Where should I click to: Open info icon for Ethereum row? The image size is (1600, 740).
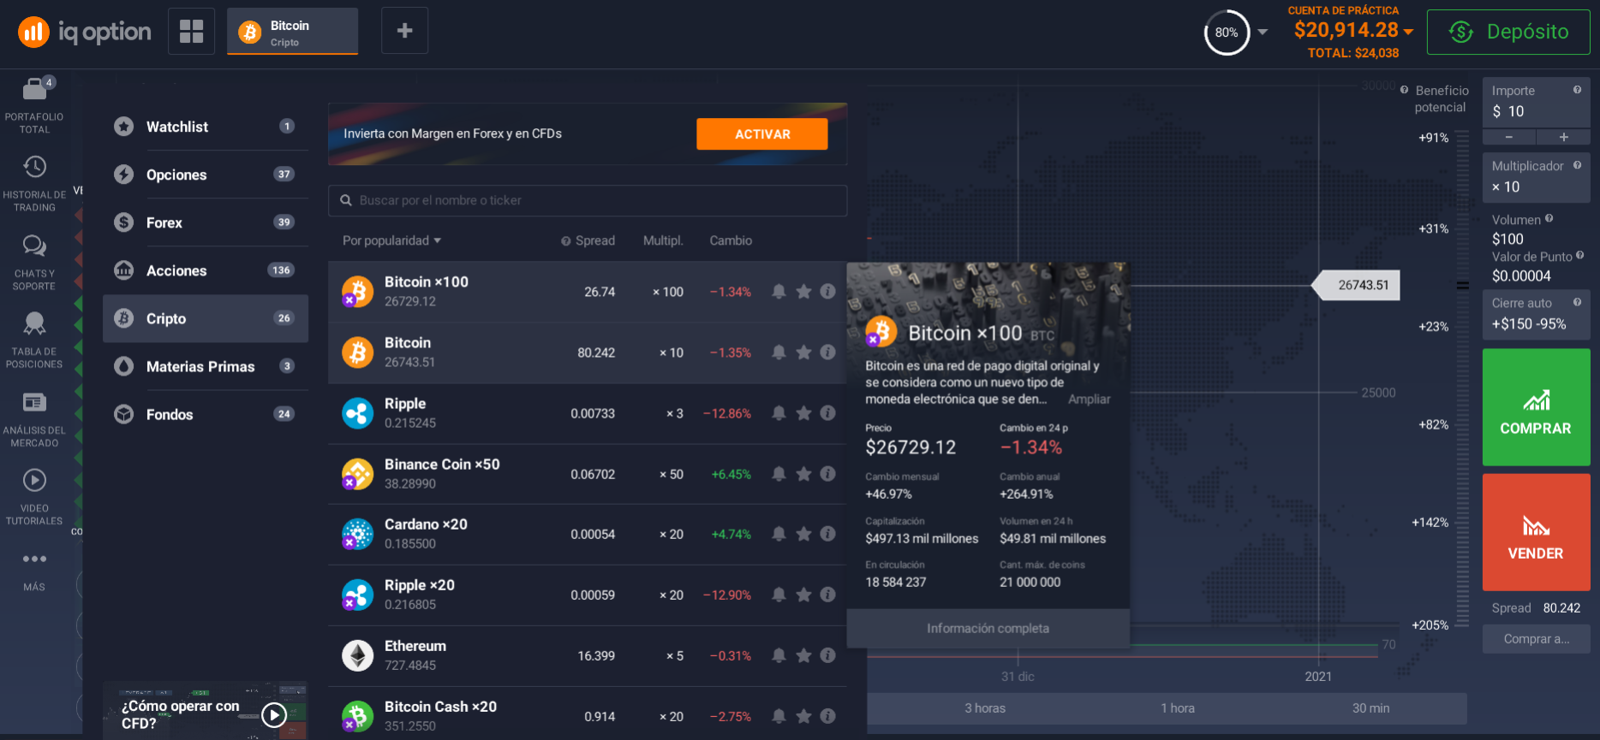[x=827, y=654]
